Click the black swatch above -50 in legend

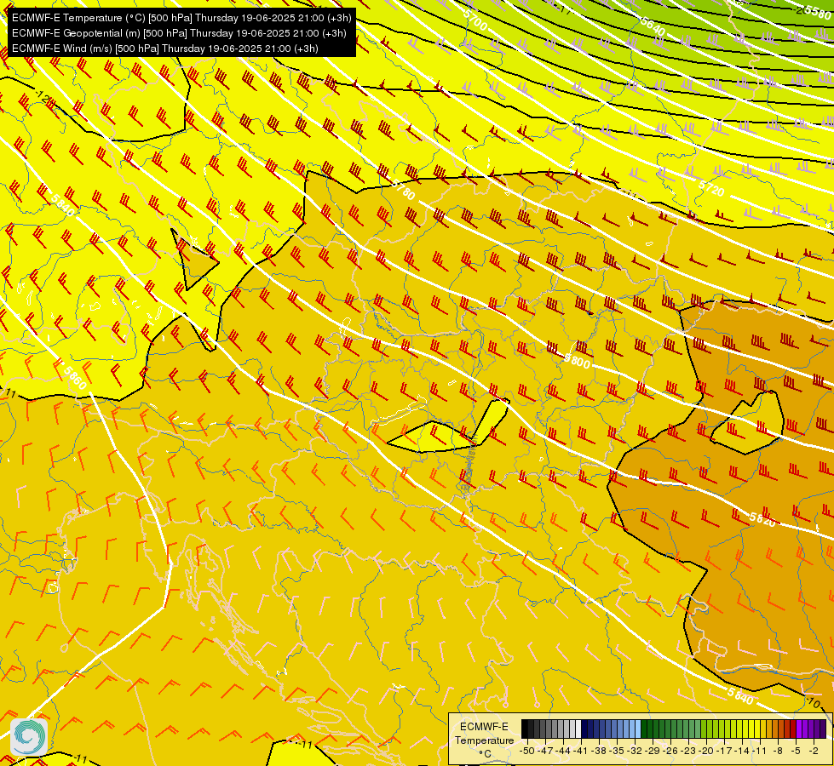pyautogui.click(x=525, y=729)
